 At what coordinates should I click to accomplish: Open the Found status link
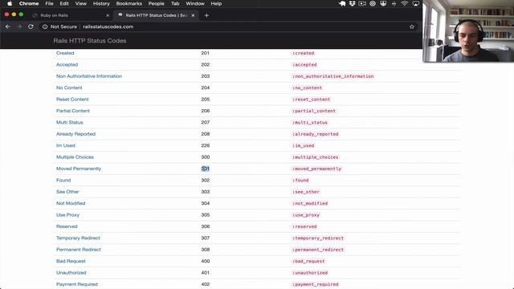[63, 180]
